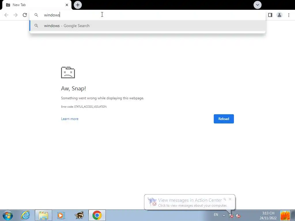Open the Learn more link
The image size is (295, 221).
[x=70, y=119]
